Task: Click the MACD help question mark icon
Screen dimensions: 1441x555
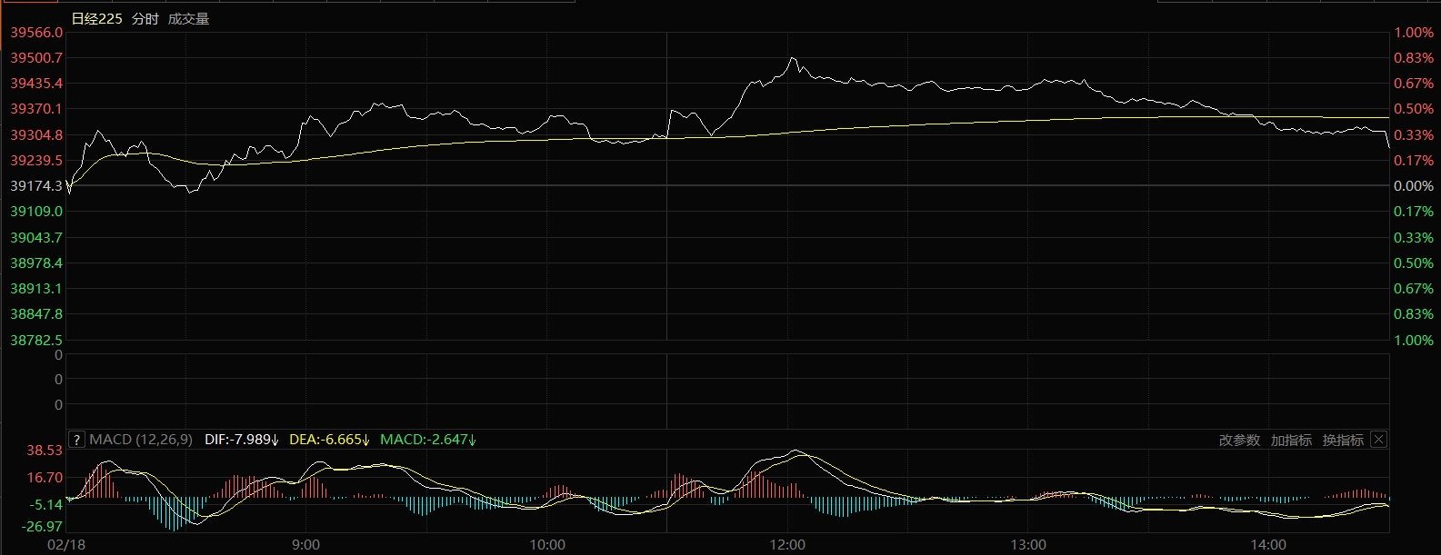Action: coord(77,440)
